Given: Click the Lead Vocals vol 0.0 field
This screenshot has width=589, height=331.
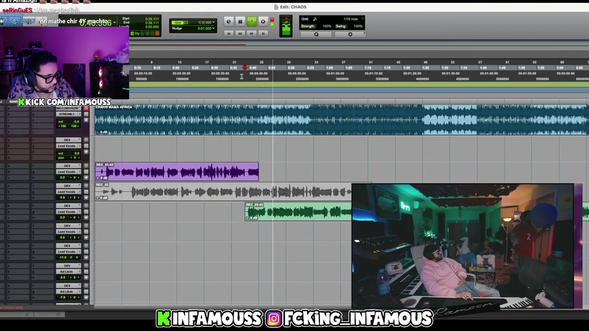Looking at the screenshot, I should tap(69, 153).
